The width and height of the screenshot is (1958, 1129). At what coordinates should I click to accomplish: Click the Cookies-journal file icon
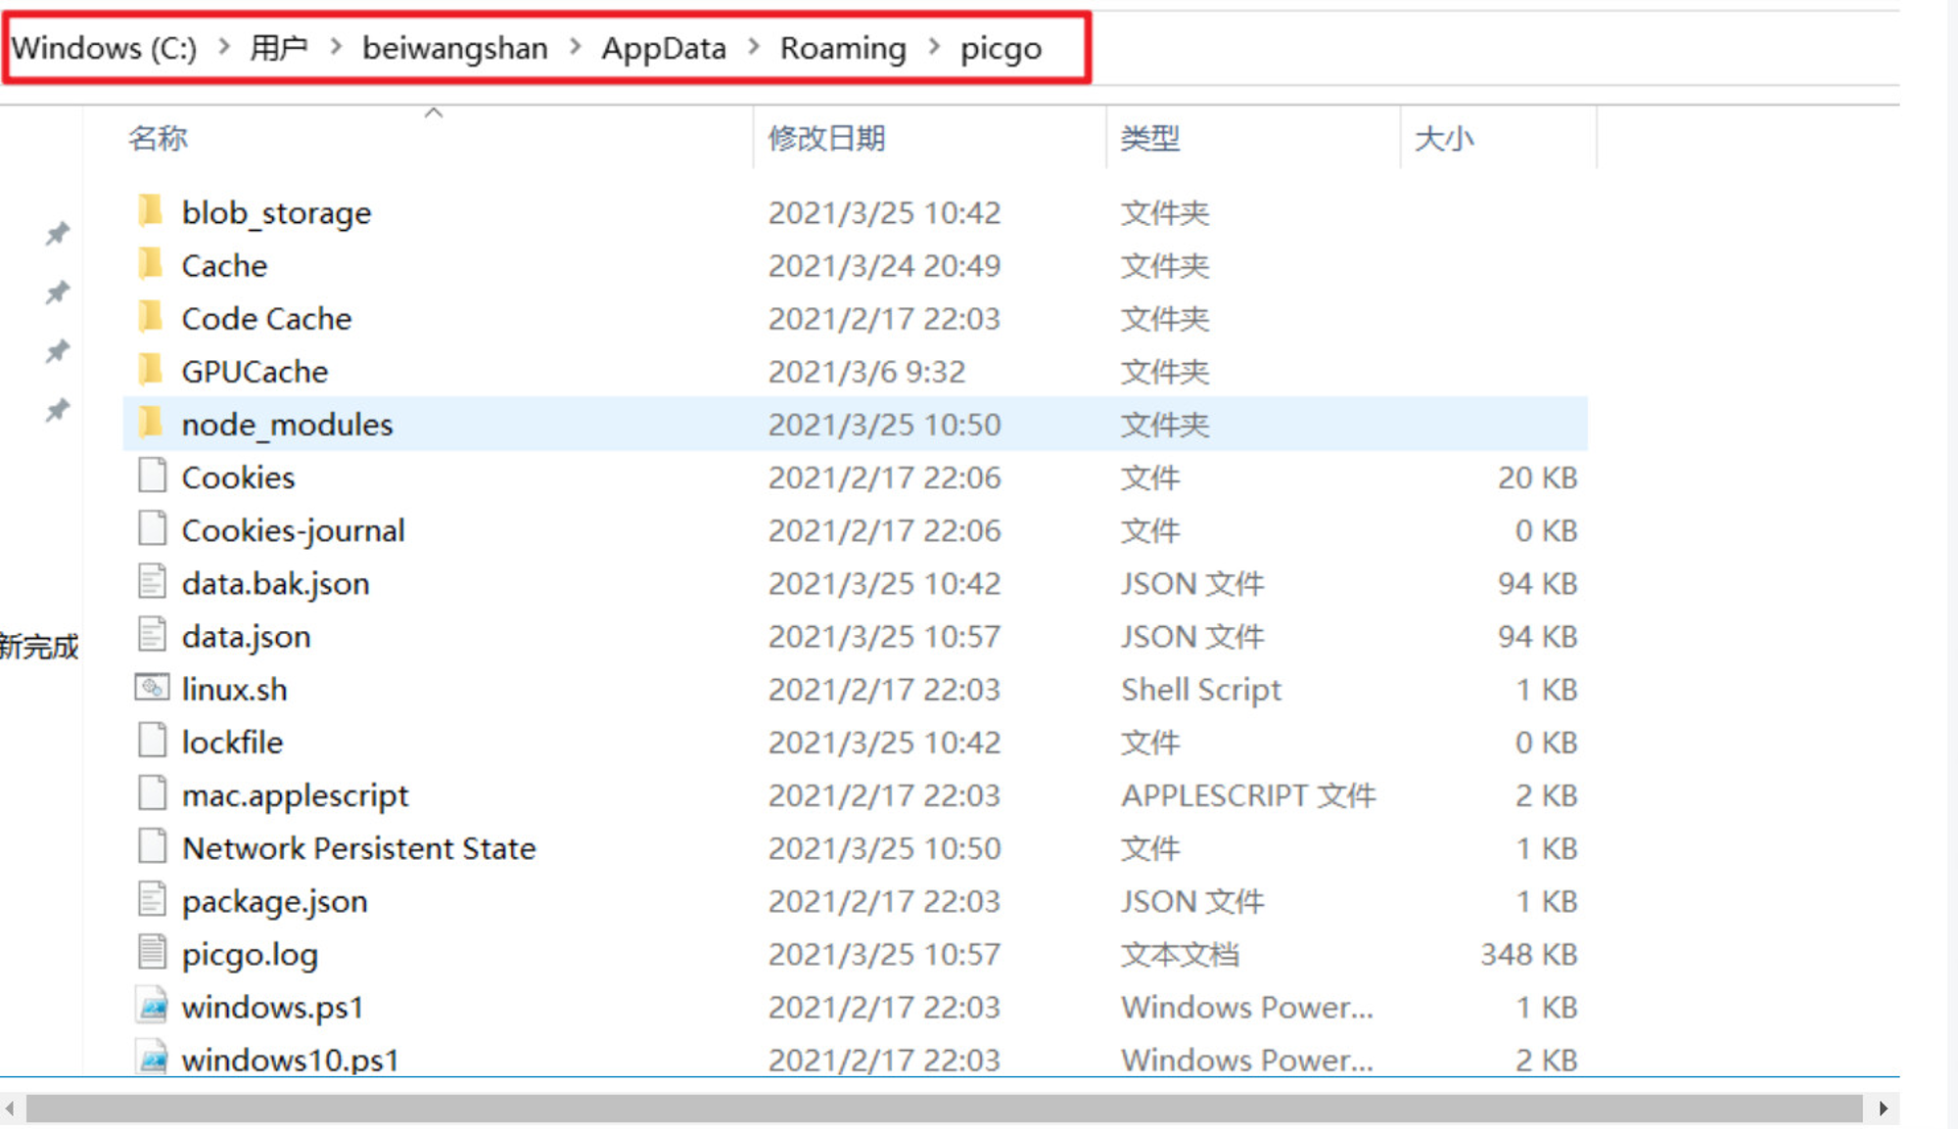coord(152,528)
